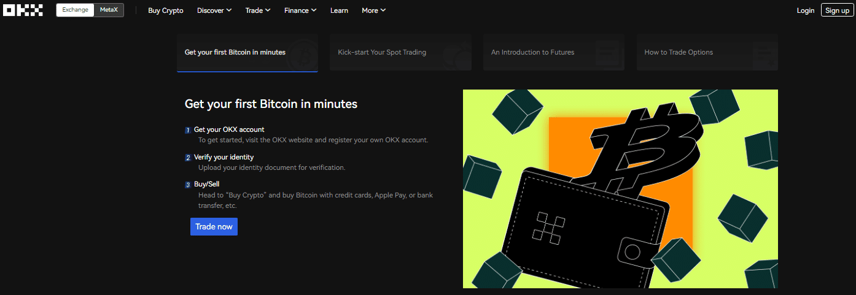The image size is (856, 295).
Task: Switch to the MetaX toggle option
Action: (x=109, y=10)
